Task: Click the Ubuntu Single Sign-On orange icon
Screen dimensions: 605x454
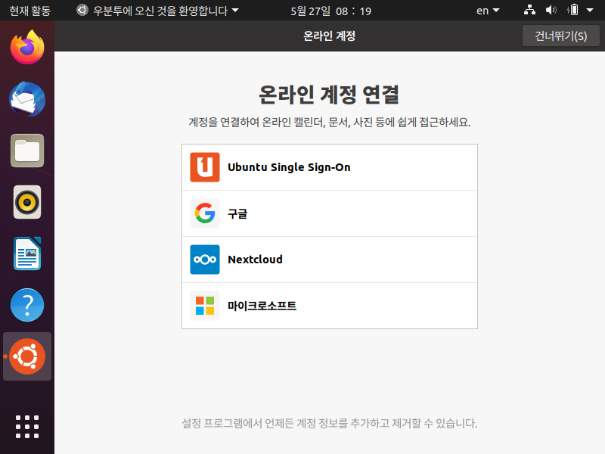Action: [x=205, y=167]
